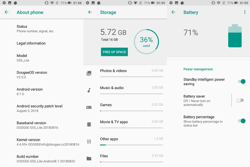Tap the Photos & videos icon
Viewport: 250px width, 167px height.
[89, 73]
